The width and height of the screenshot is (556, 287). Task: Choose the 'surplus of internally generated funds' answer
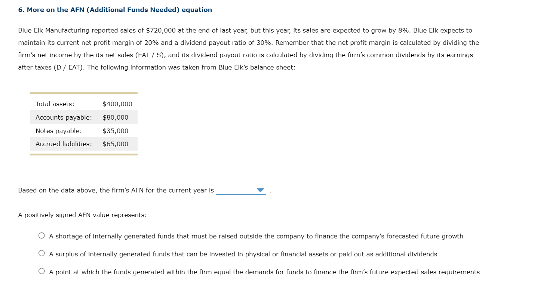pyautogui.click(x=42, y=253)
